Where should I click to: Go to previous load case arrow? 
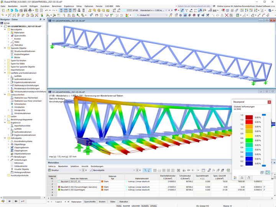point(169,10)
